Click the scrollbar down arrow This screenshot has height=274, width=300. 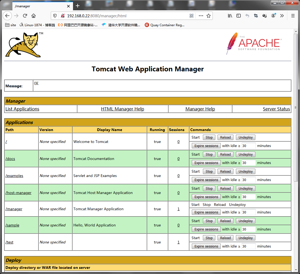[296, 270]
